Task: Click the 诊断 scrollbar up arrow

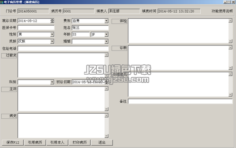Action: (230, 47)
